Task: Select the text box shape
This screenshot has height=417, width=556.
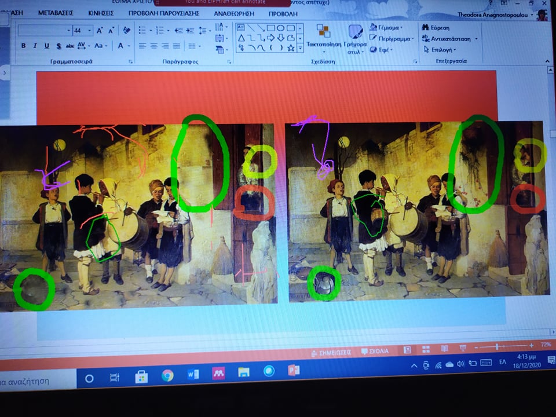Action: (x=240, y=28)
